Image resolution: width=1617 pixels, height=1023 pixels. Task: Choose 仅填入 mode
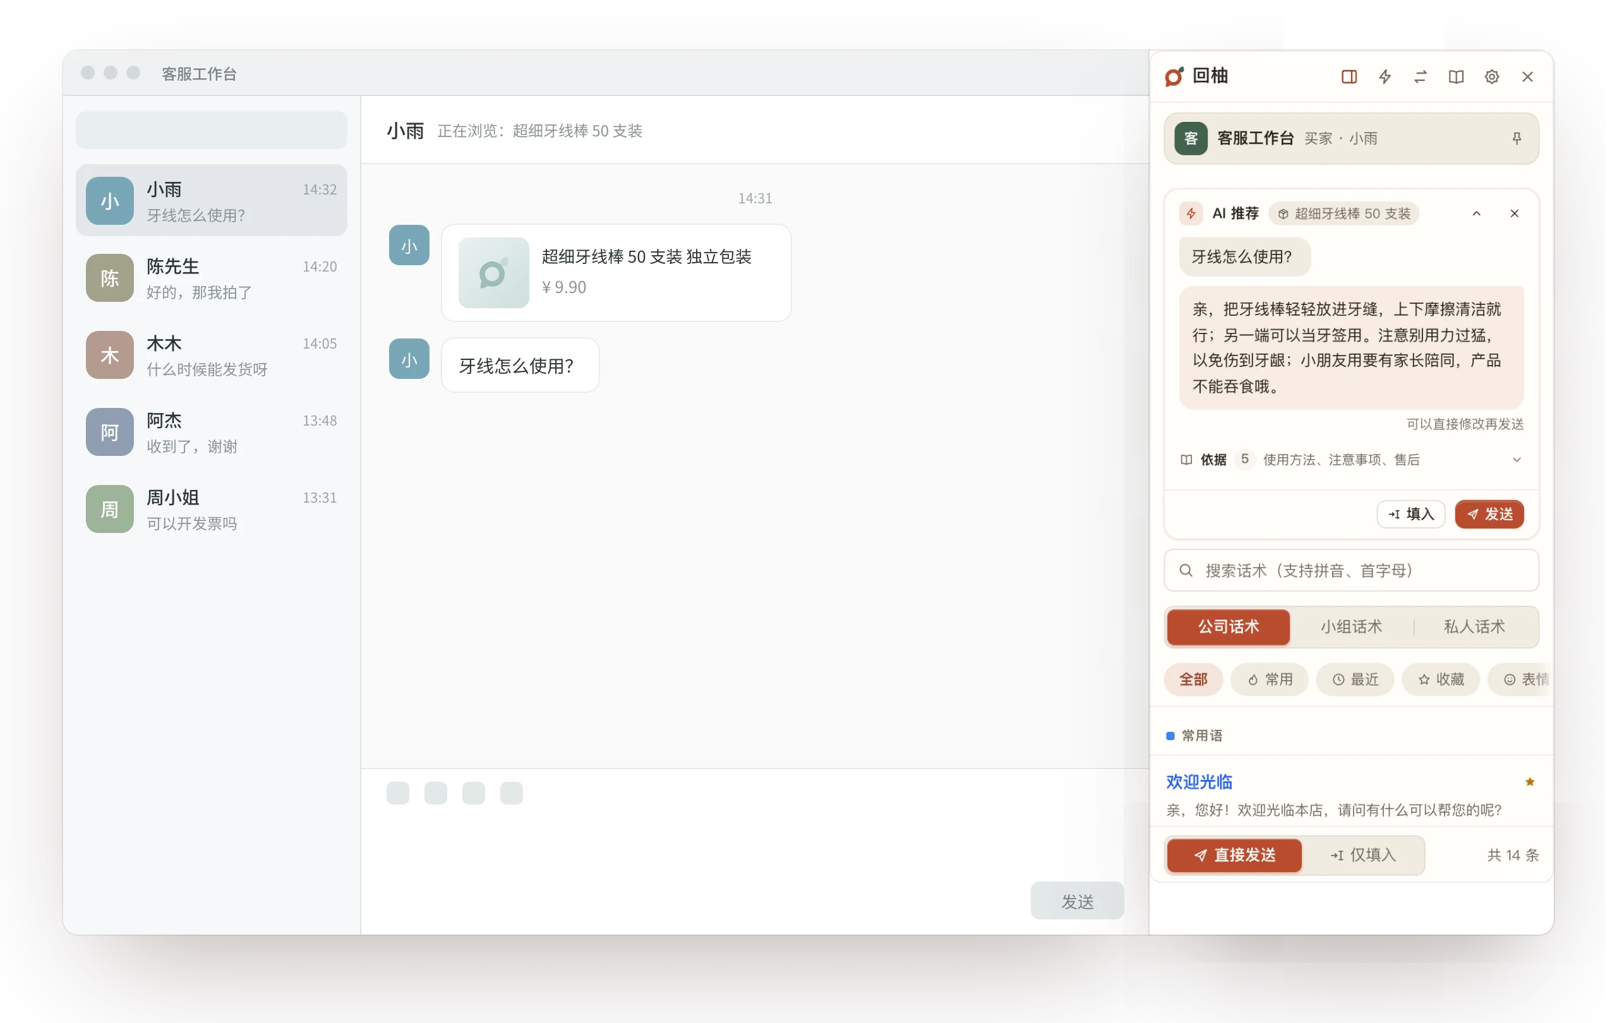point(1362,855)
